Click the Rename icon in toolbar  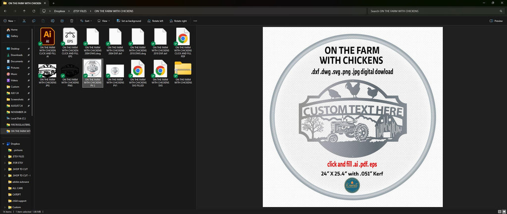pyautogui.click(x=52, y=21)
